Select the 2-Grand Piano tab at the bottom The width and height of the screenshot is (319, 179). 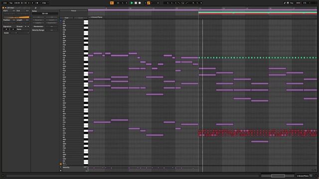pyautogui.click(x=303, y=176)
